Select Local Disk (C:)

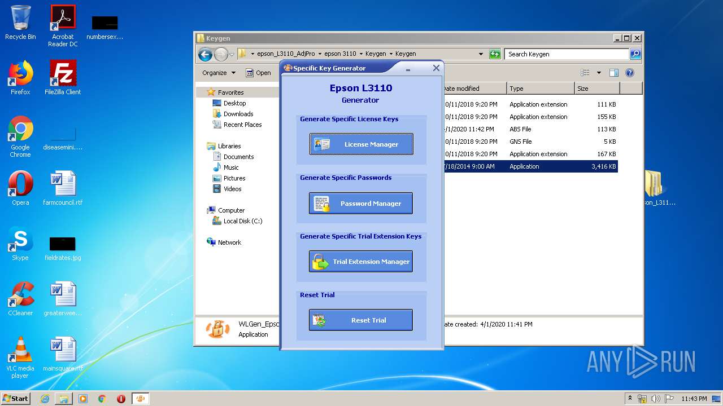(243, 221)
